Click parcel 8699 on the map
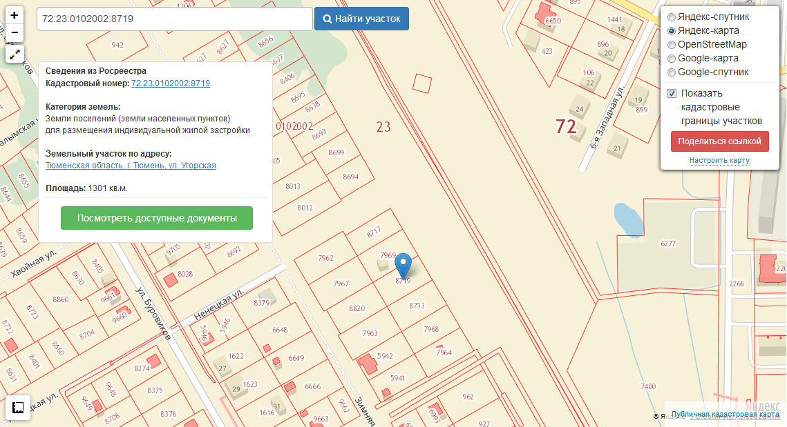 coord(336,152)
